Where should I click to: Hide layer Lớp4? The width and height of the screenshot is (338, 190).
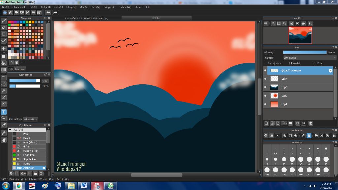tap(266, 79)
